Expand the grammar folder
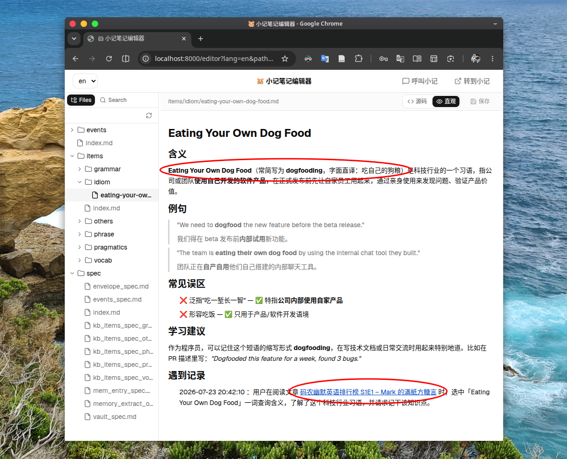 80,169
